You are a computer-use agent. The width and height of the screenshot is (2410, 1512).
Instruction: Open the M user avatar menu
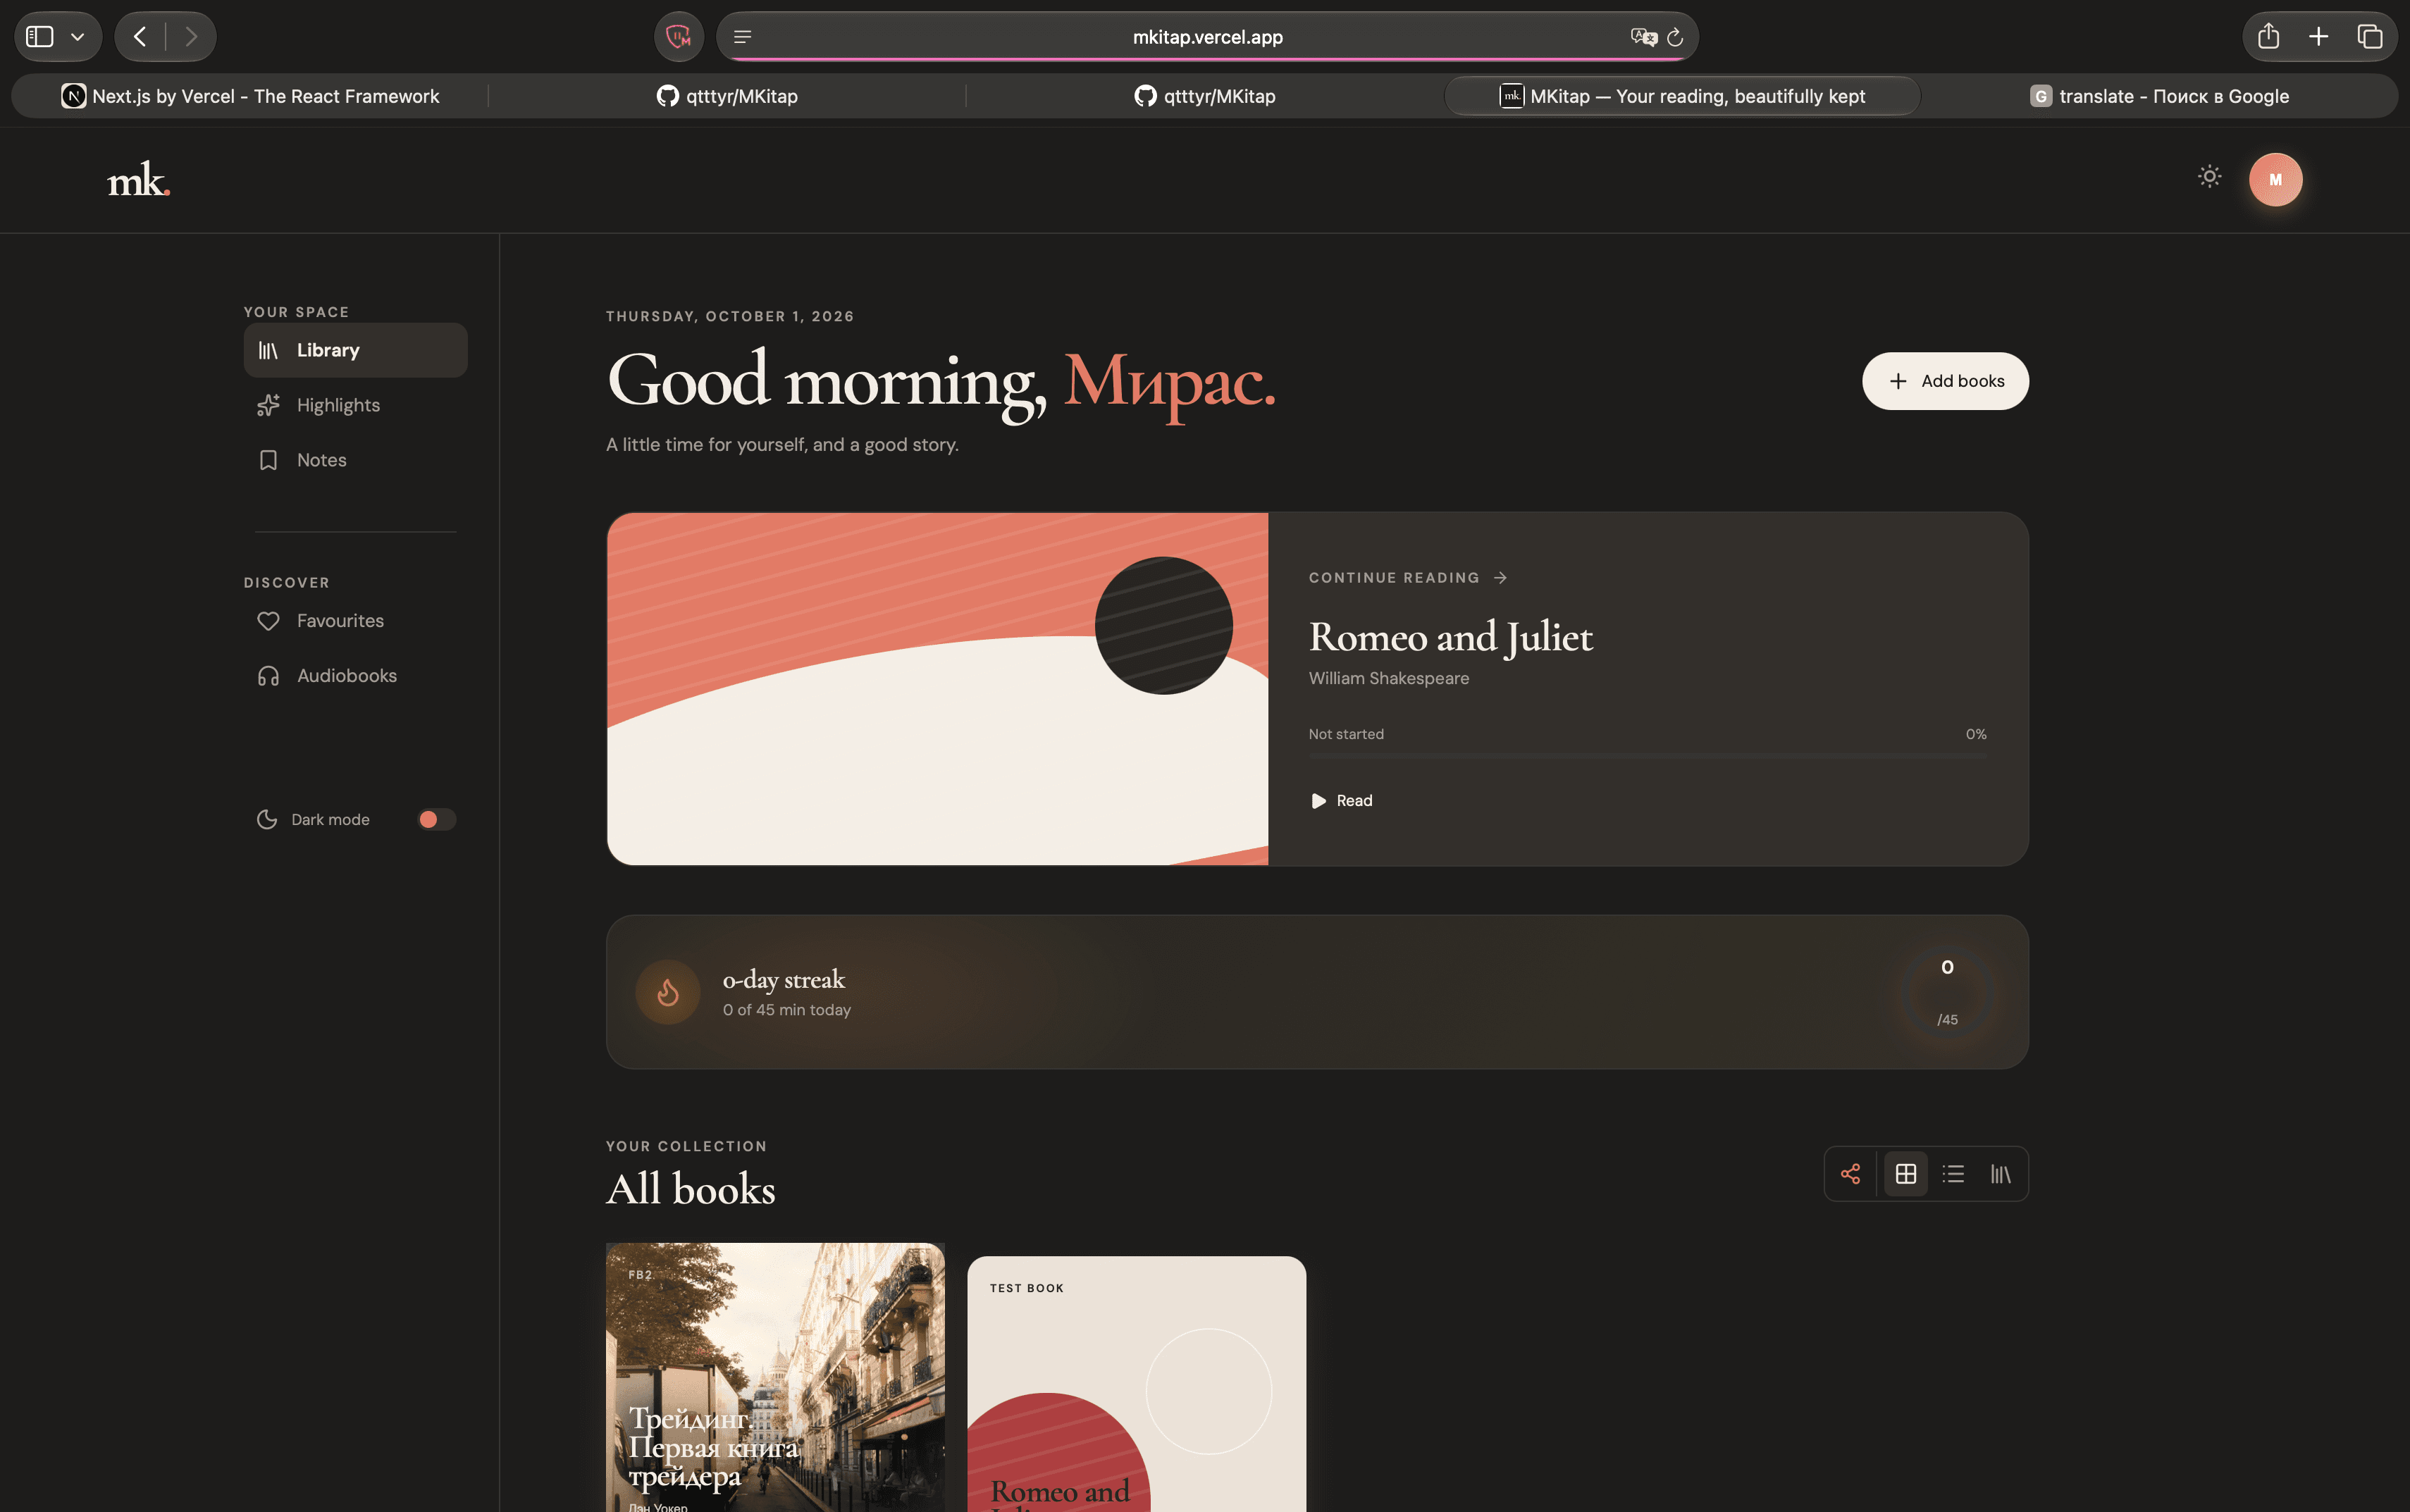[x=2275, y=180]
